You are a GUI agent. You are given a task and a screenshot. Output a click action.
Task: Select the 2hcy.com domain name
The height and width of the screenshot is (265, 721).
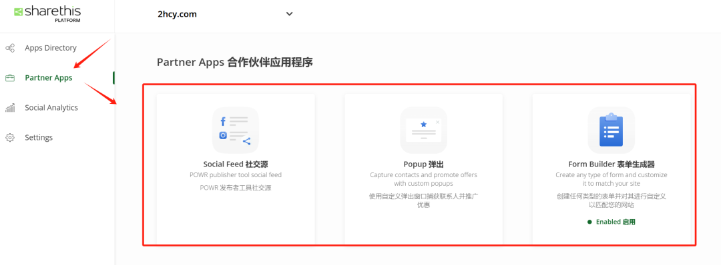click(x=177, y=14)
